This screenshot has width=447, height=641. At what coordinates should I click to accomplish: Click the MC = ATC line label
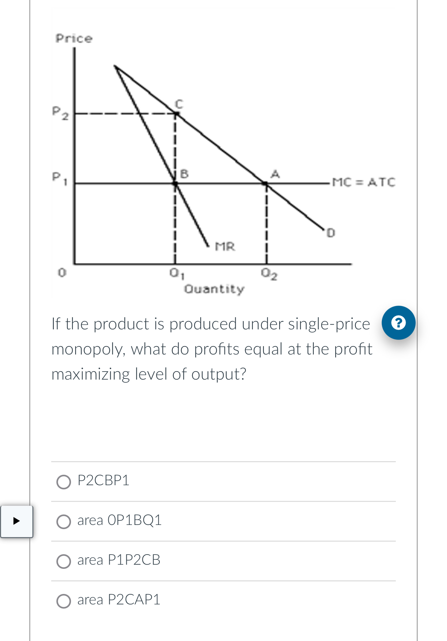click(x=363, y=182)
